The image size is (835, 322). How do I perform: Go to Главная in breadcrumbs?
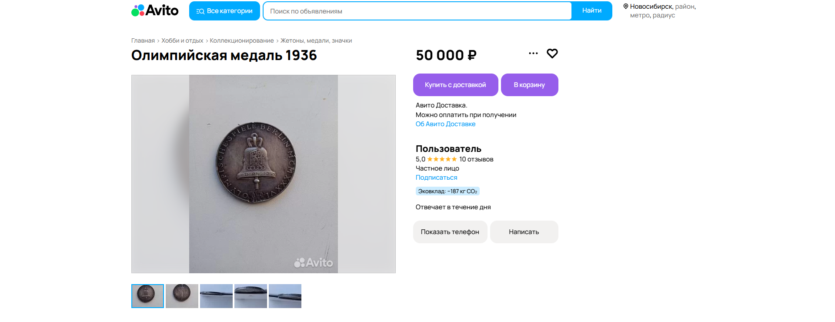(x=143, y=40)
